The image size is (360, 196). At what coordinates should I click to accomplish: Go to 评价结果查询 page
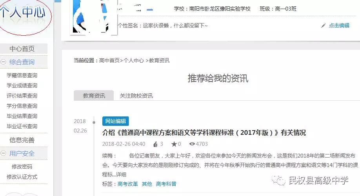point(22,96)
